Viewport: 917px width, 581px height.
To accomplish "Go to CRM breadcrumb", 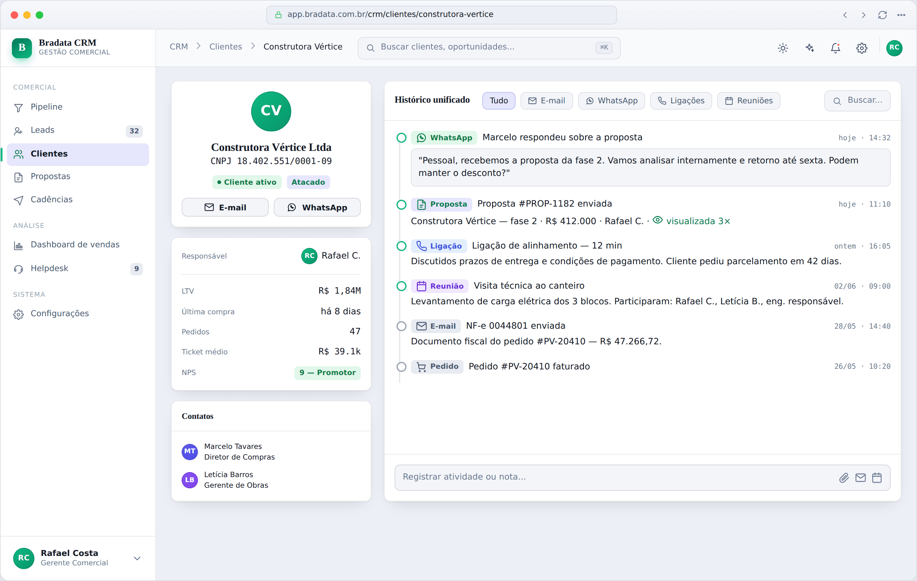I will [x=179, y=46].
